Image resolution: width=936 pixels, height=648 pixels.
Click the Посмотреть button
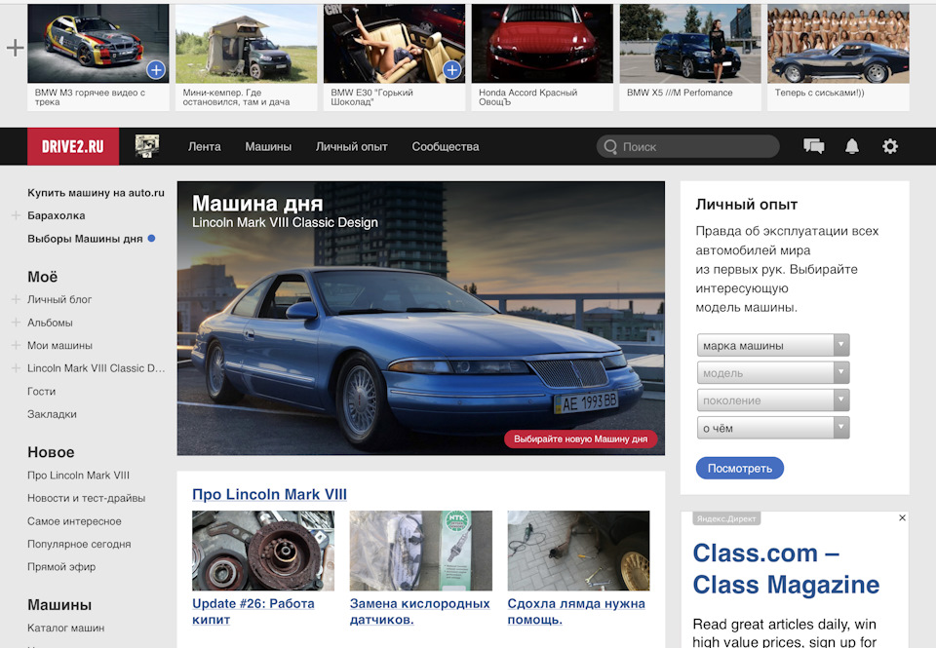click(x=740, y=468)
